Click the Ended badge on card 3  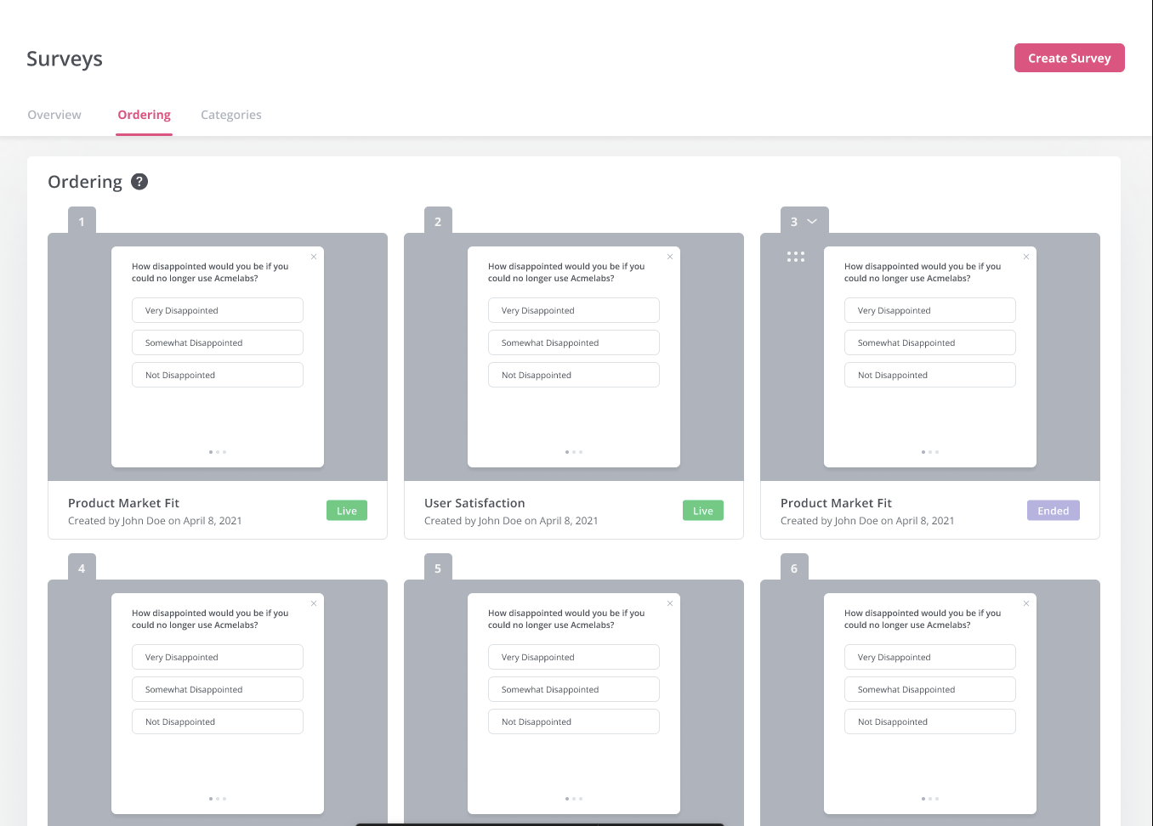point(1053,511)
